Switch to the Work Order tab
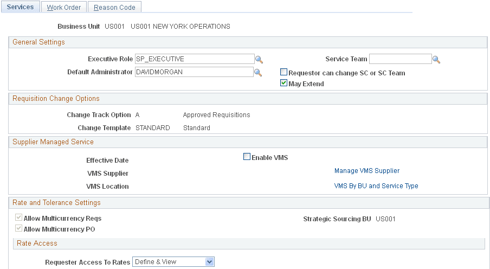The height and width of the screenshot is (269, 490). pyautogui.click(x=64, y=7)
